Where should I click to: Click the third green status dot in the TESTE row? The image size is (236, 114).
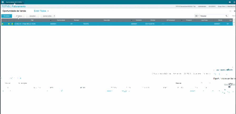click(x=12, y=24)
